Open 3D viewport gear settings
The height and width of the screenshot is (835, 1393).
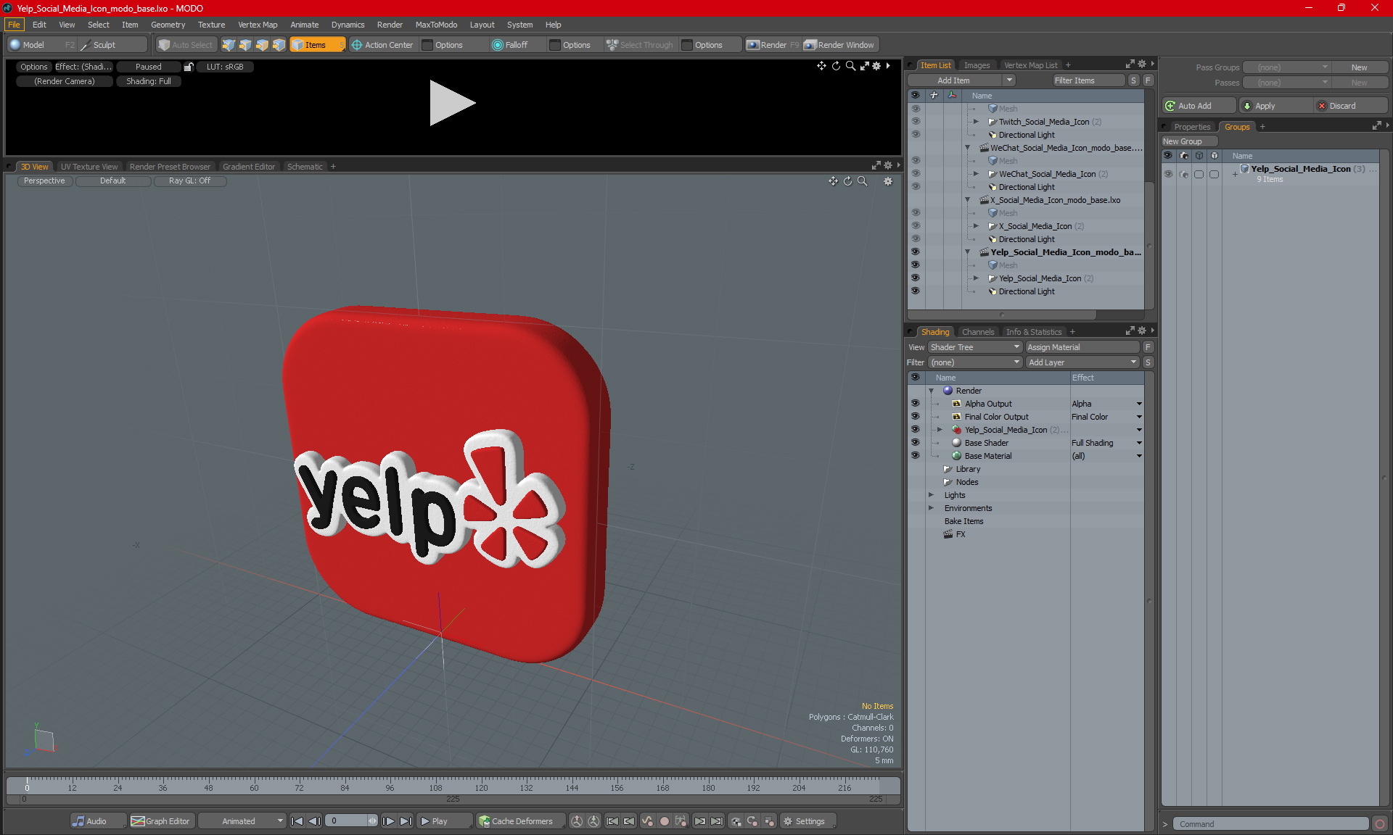[x=888, y=181]
